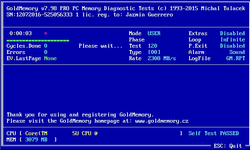Click the CPU name Core(TM
The image size is (250, 150).
coord(36,133)
